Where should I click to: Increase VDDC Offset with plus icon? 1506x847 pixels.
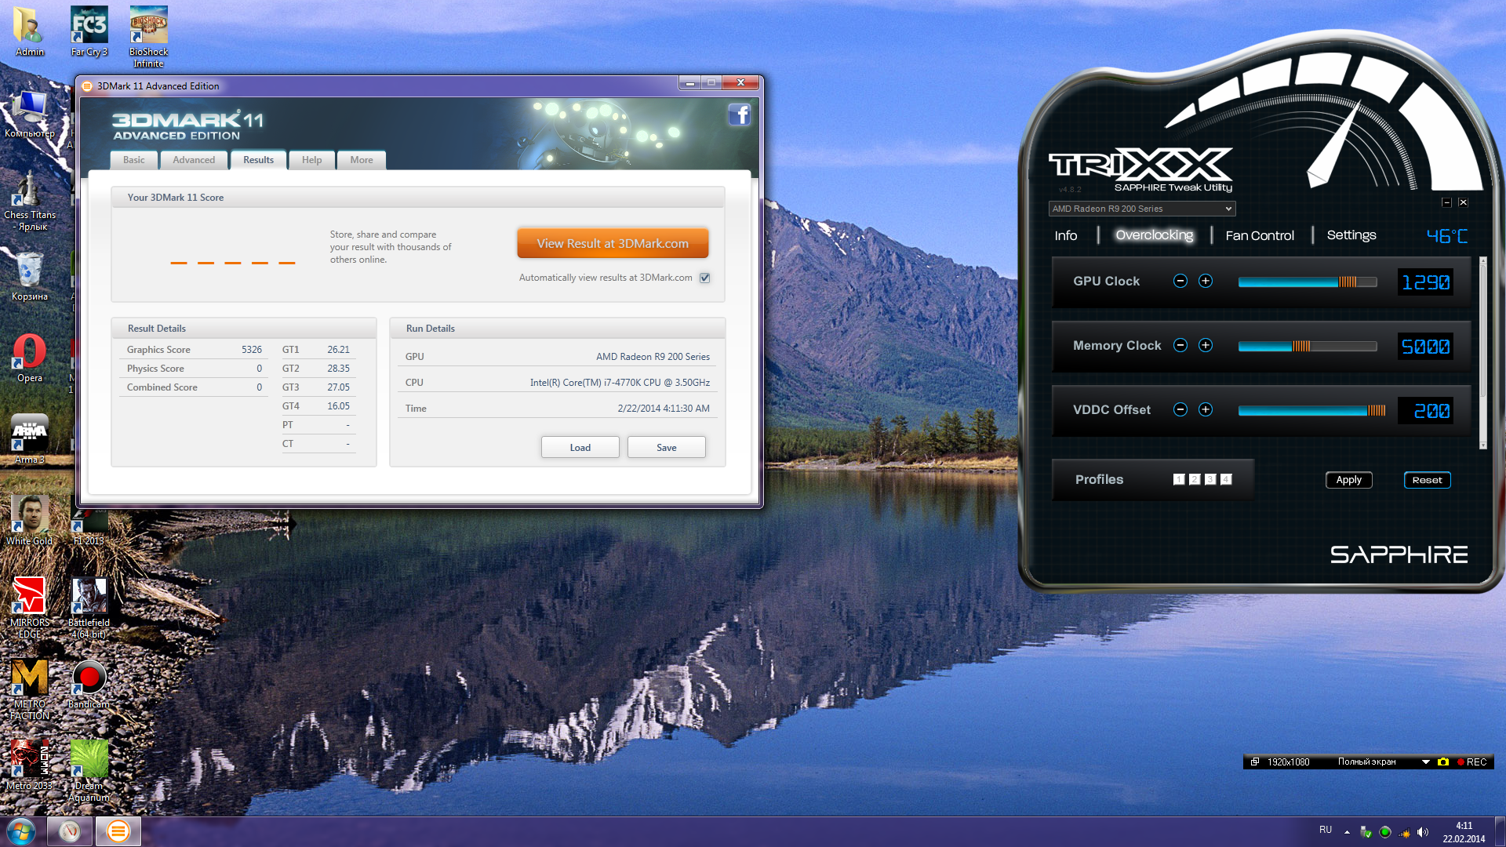[1206, 409]
